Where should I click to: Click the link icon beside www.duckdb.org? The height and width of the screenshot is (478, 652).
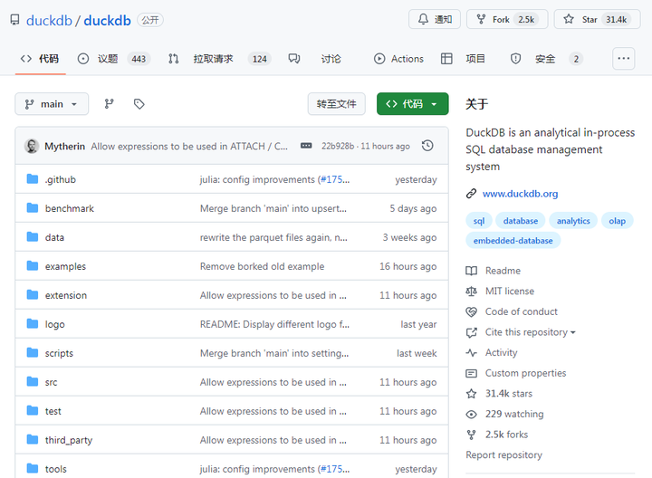pos(471,194)
